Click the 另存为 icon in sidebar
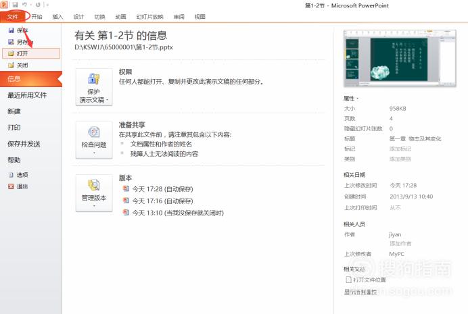This screenshot has height=314, width=468. (x=11, y=42)
